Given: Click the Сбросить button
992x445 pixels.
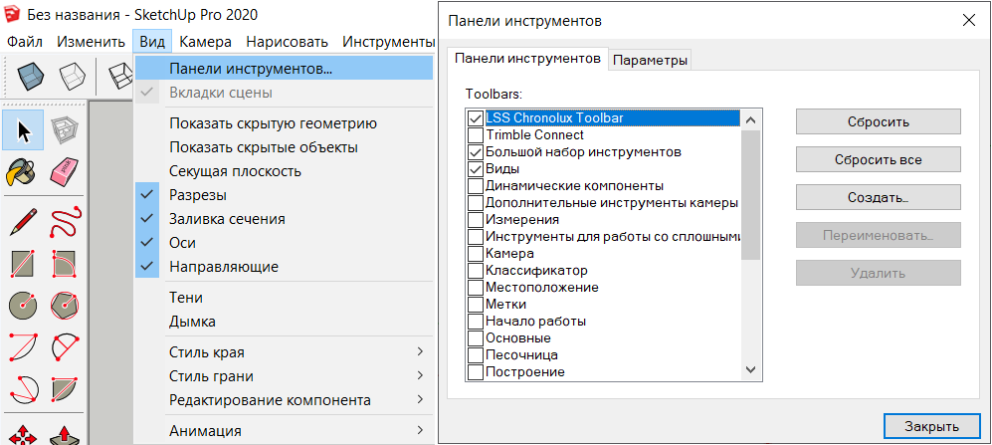Looking at the screenshot, I should [x=879, y=121].
